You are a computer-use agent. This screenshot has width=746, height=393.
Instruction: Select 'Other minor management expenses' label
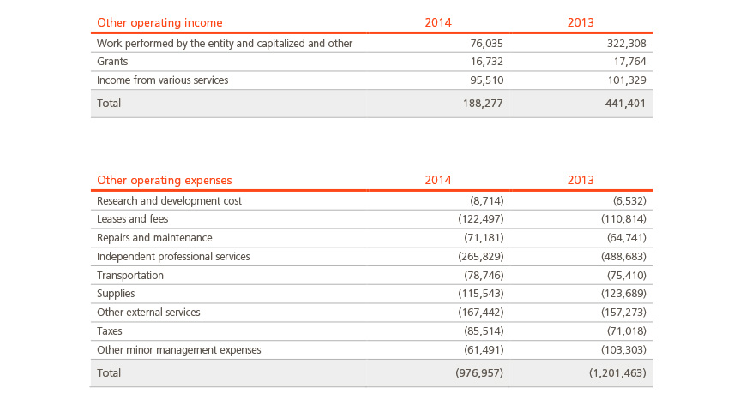pos(179,350)
